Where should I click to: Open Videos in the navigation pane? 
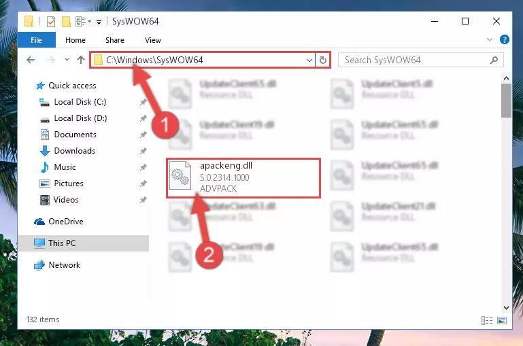pyautogui.click(x=66, y=200)
